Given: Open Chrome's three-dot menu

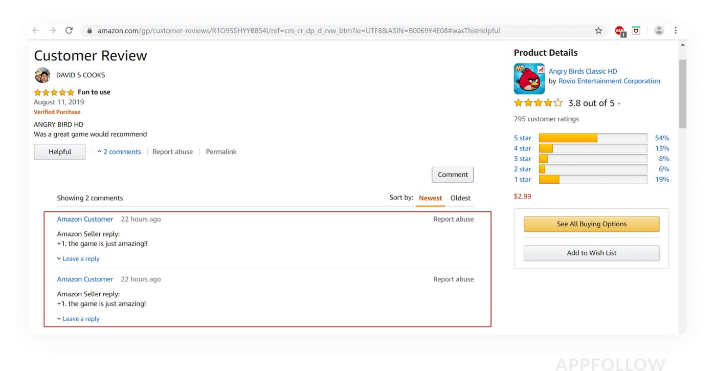Looking at the screenshot, I should pos(676,31).
